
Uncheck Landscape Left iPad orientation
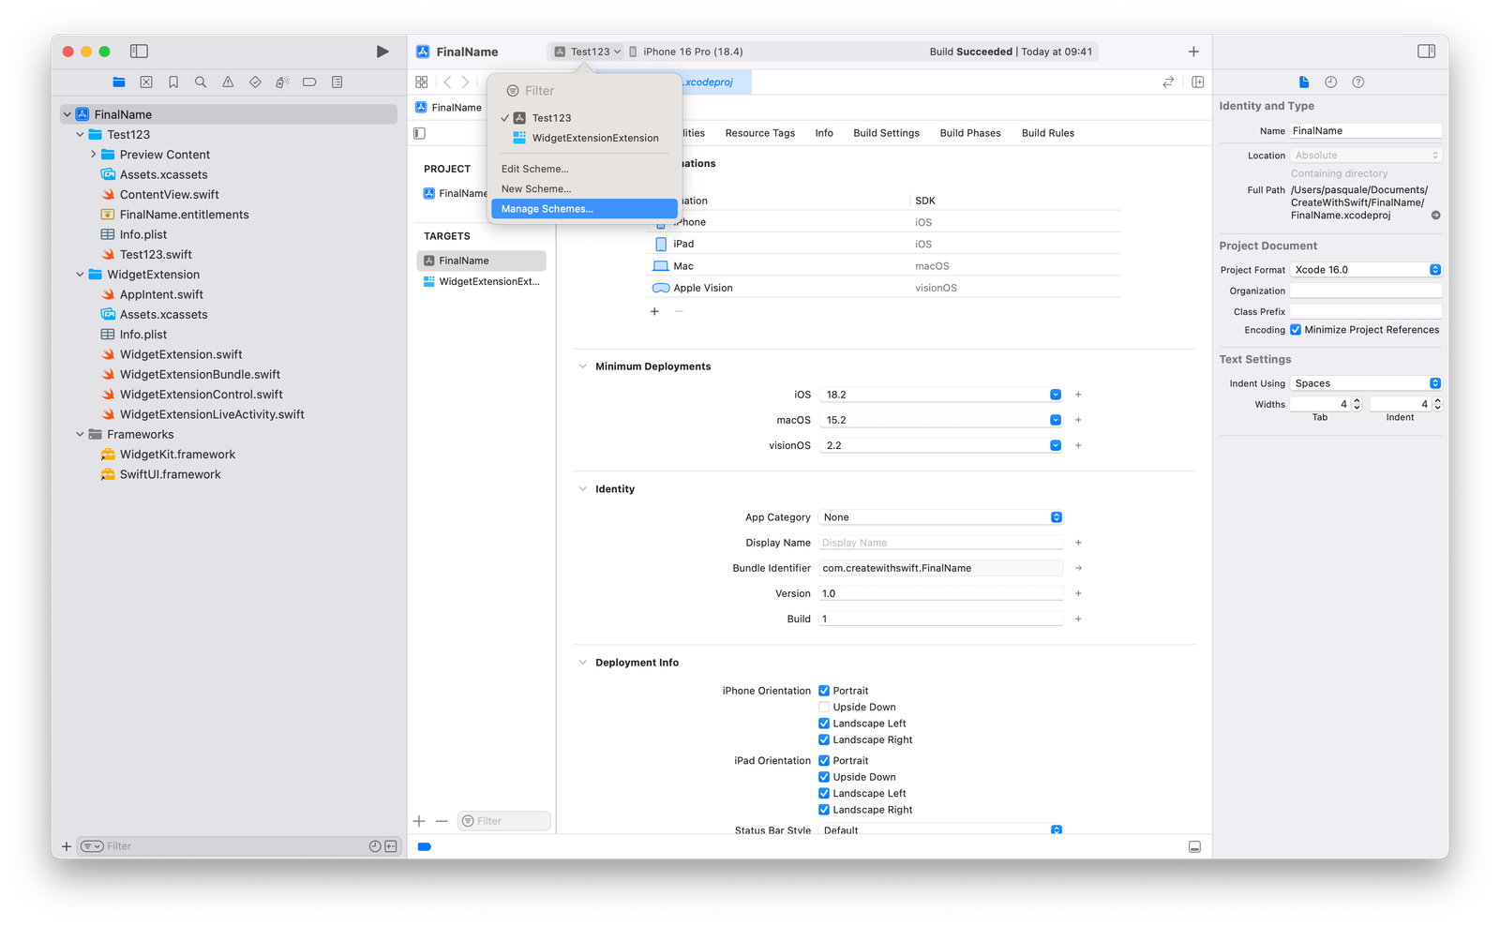[x=824, y=793]
